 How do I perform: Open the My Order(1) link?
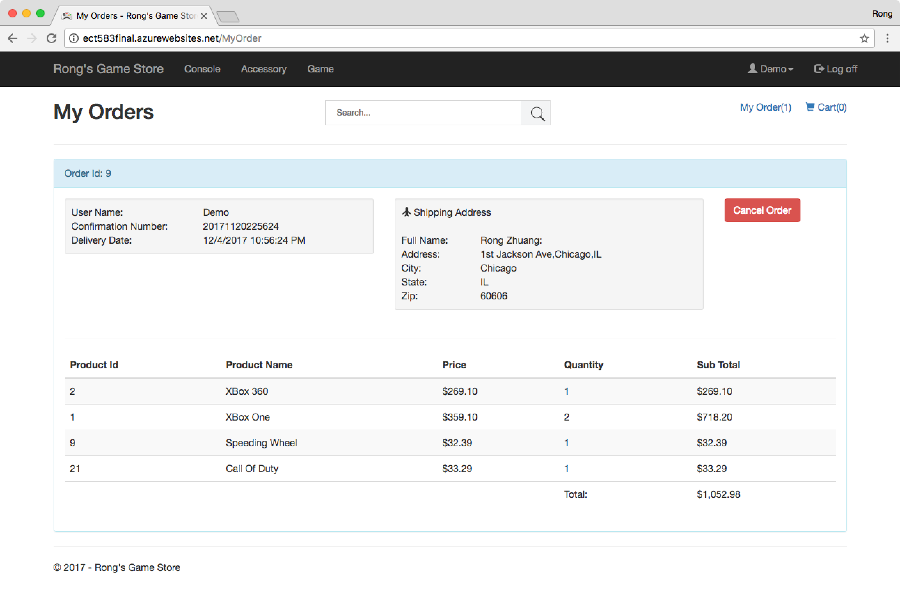765,107
